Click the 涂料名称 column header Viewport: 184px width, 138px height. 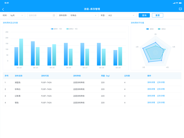[19, 76]
